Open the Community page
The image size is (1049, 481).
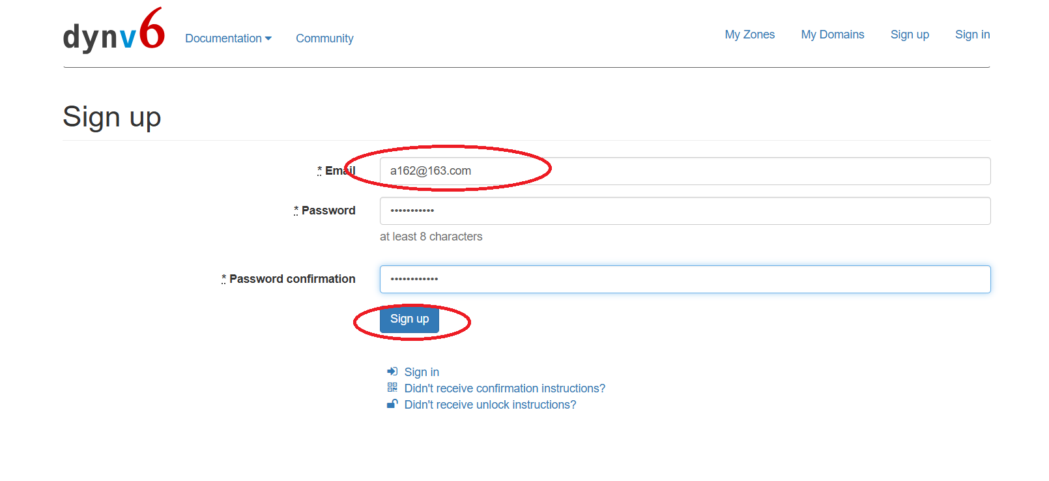click(324, 38)
